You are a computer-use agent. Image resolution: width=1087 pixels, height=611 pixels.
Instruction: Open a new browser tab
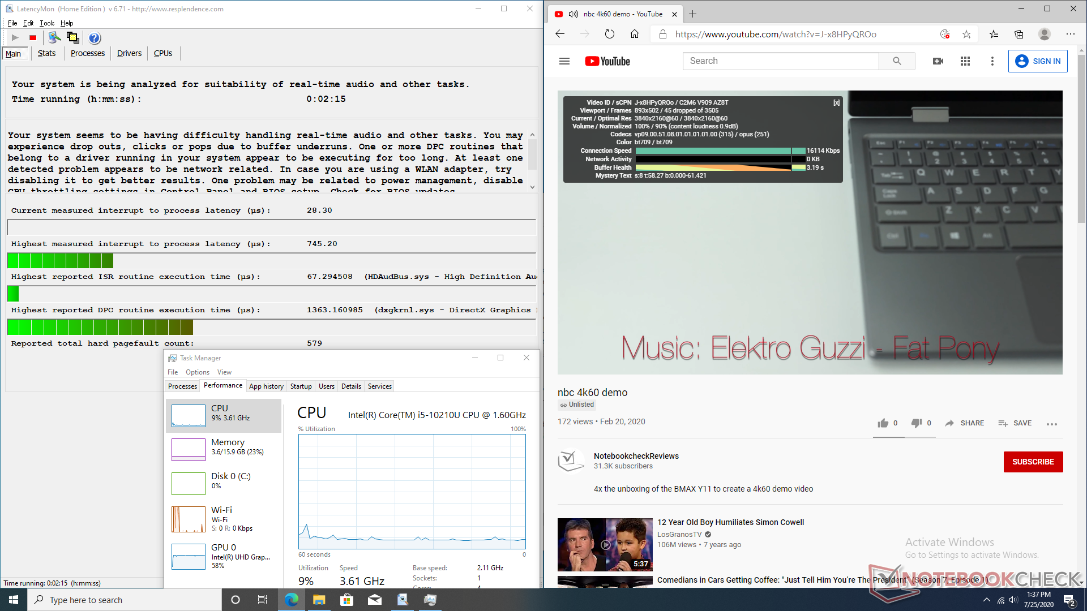point(692,14)
